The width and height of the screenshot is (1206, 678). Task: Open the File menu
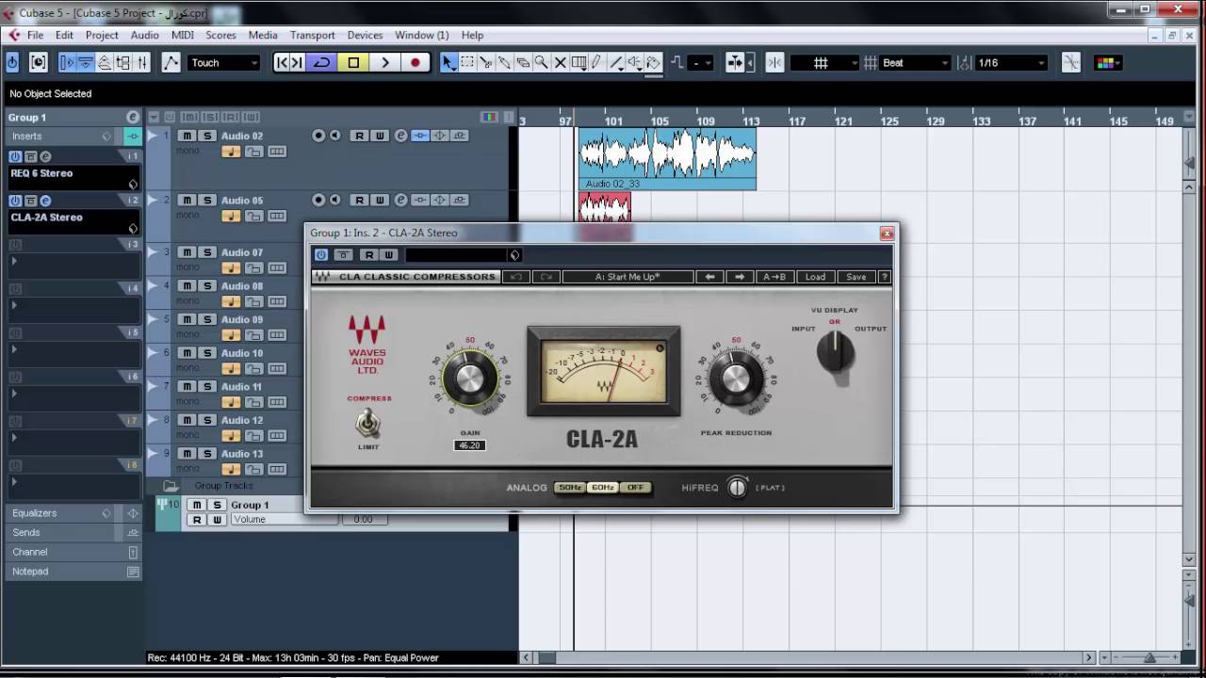pos(35,35)
